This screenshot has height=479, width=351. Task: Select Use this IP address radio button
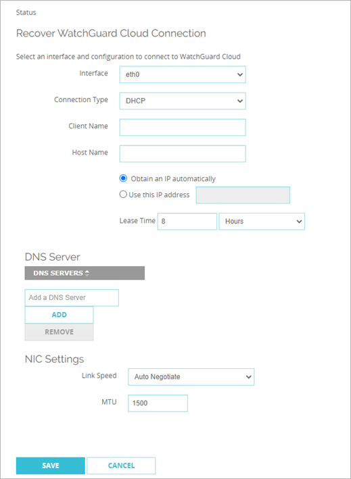(123, 195)
